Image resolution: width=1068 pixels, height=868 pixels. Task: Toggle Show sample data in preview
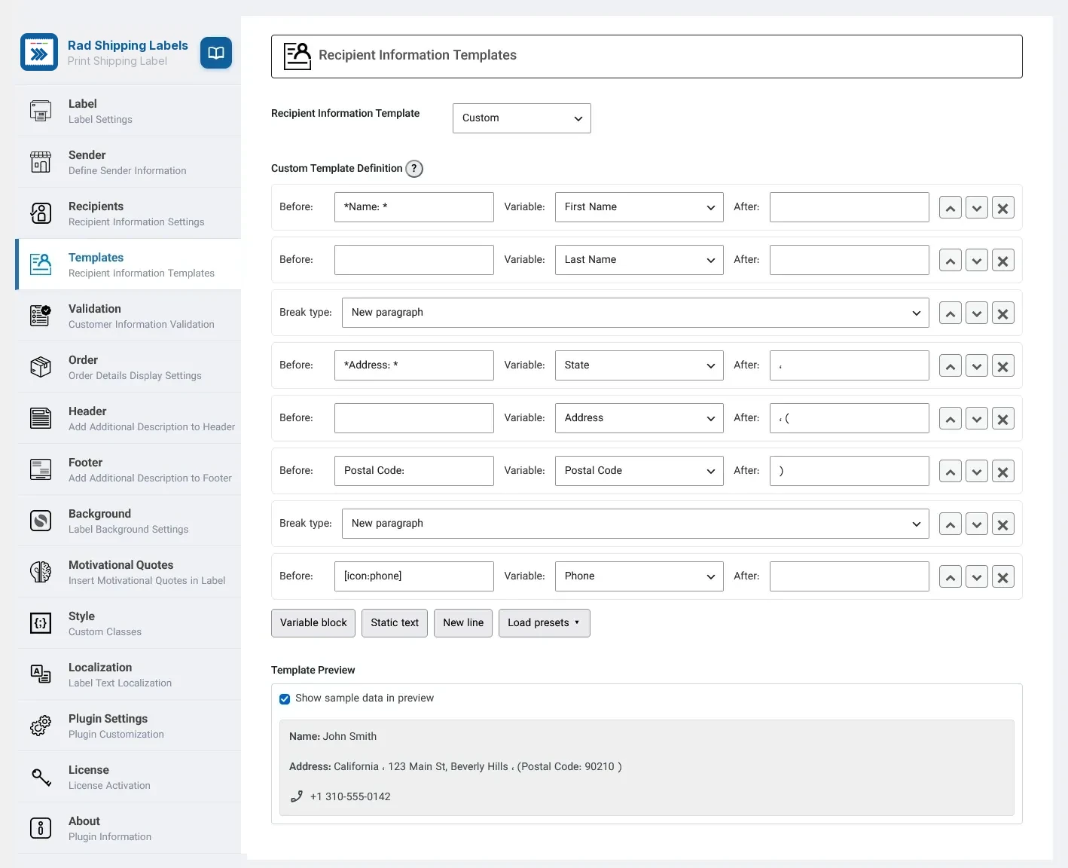click(x=285, y=698)
